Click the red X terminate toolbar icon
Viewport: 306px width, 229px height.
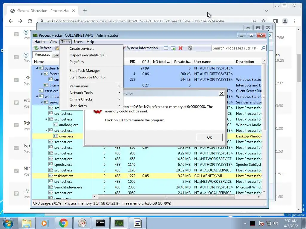coord(180,48)
